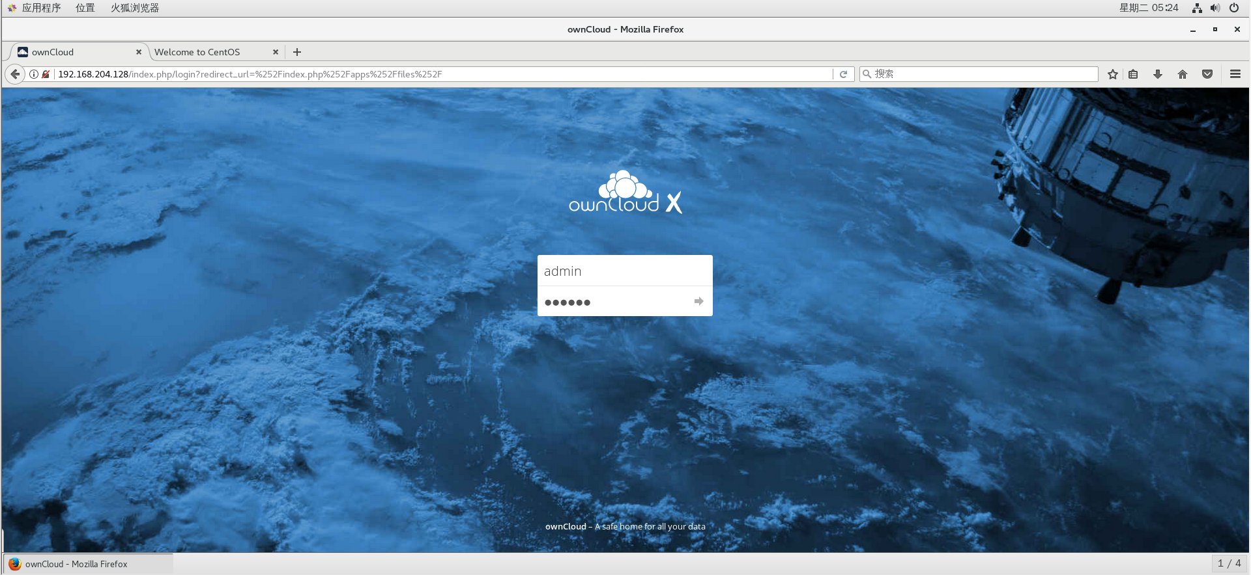
Task: Click the ownCloud X logo
Action: pyautogui.click(x=625, y=193)
